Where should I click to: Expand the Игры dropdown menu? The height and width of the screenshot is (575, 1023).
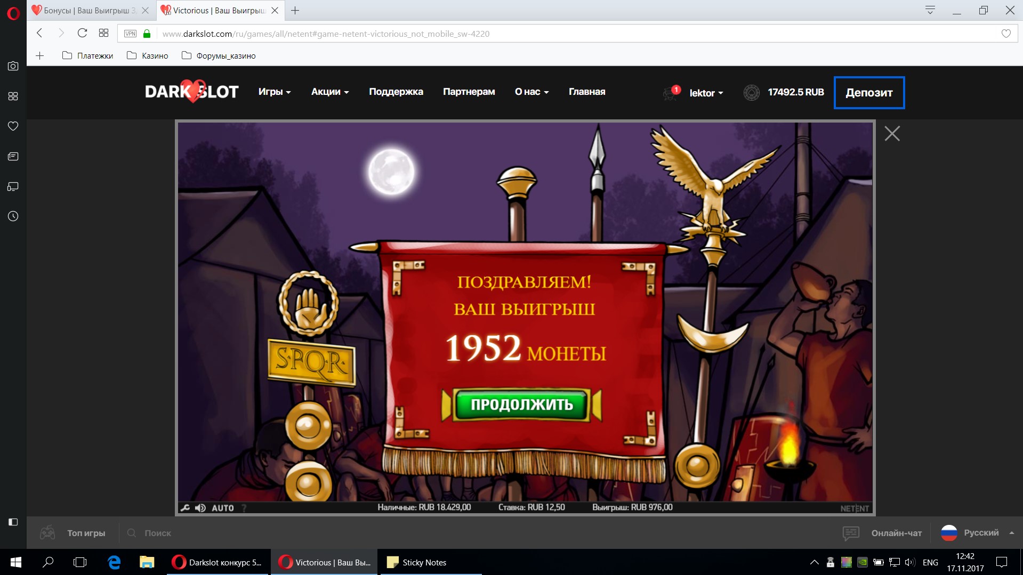pos(275,92)
